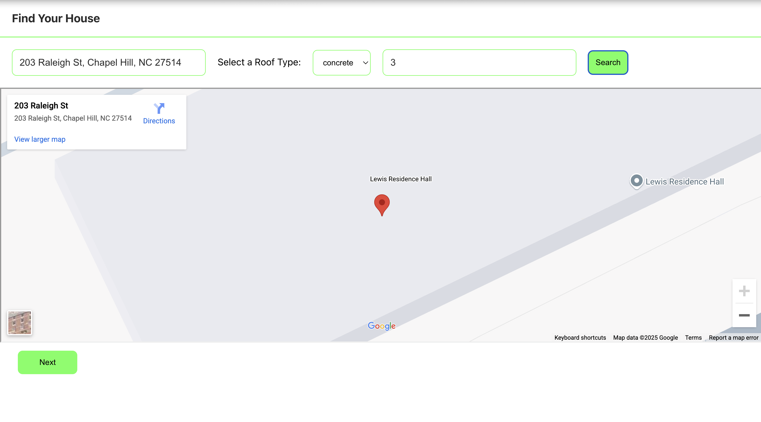Click the Directions arrow icon

tap(159, 108)
